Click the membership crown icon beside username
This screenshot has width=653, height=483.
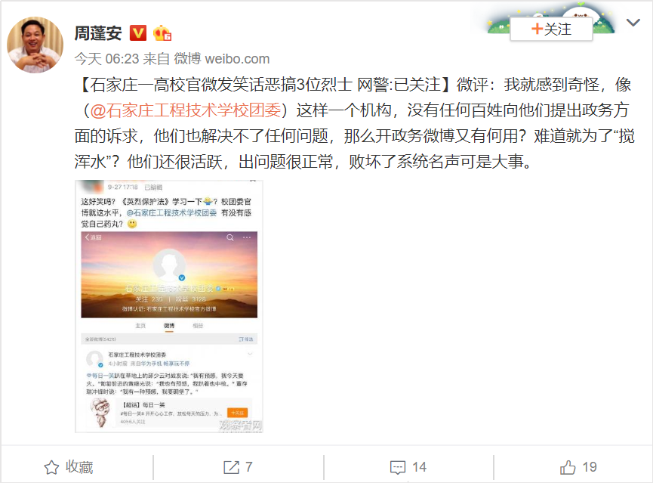tap(162, 33)
